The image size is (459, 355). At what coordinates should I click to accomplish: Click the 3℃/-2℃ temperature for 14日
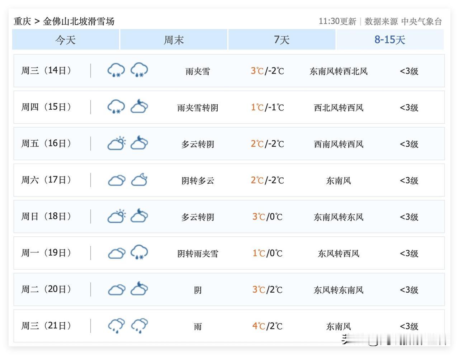267,71
